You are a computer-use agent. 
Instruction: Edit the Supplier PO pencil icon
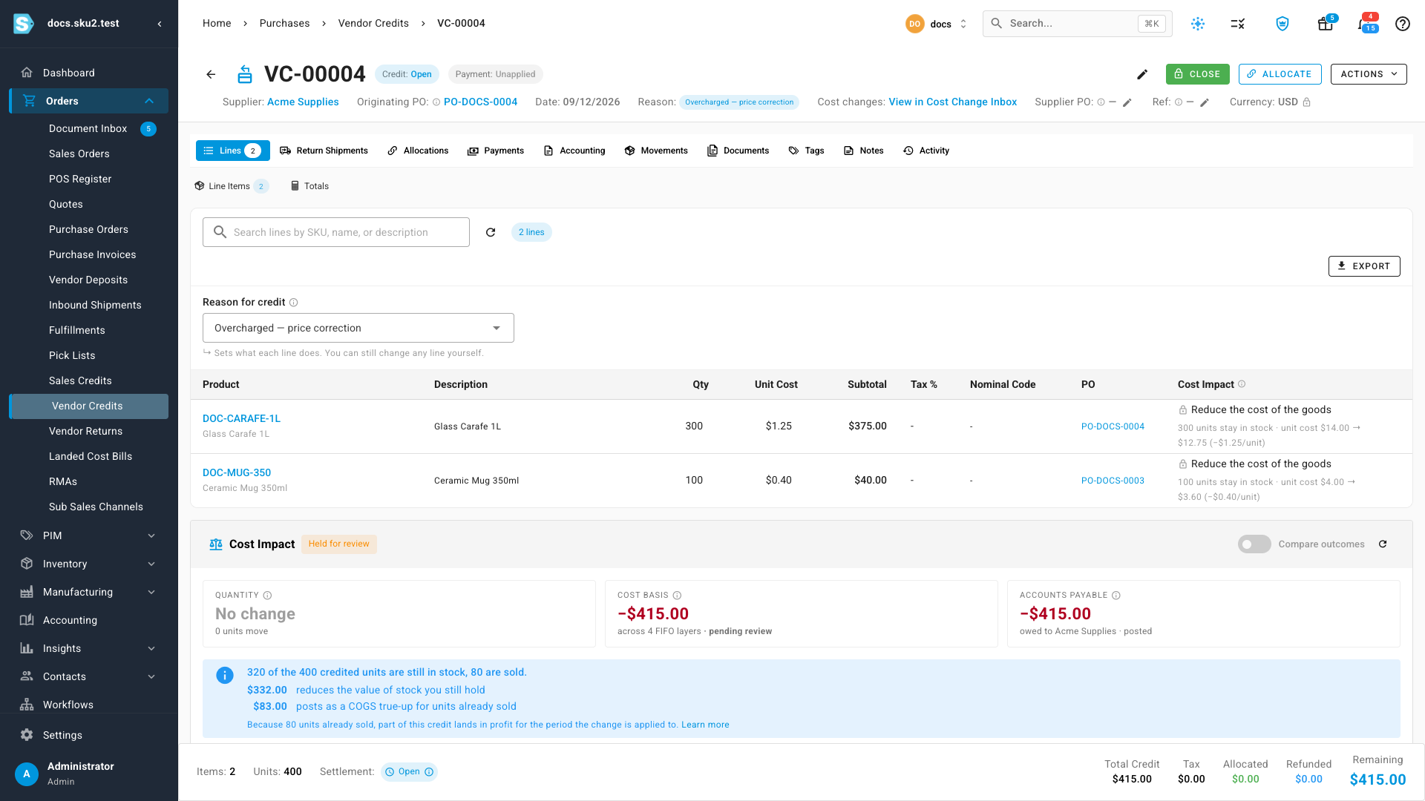click(x=1127, y=102)
